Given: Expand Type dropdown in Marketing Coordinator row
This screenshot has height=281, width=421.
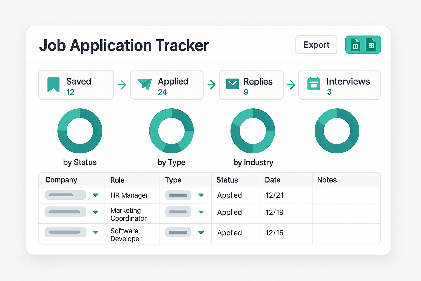Looking at the screenshot, I should (201, 212).
